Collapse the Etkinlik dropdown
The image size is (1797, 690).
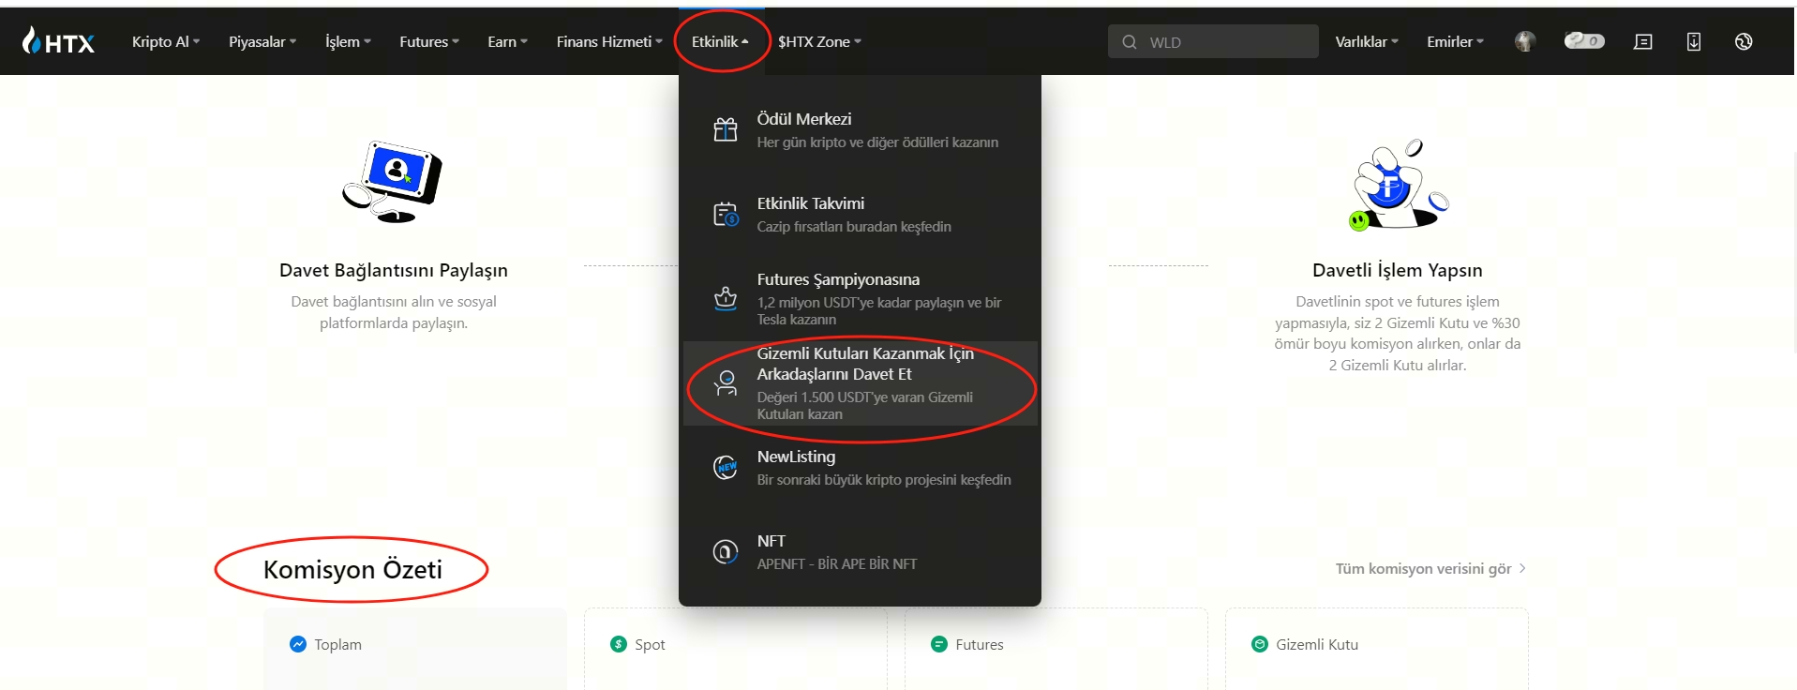tap(720, 41)
